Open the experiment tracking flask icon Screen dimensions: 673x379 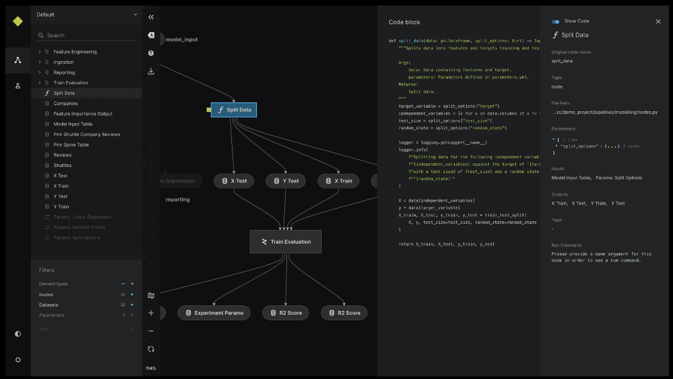[x=18, y=86]
